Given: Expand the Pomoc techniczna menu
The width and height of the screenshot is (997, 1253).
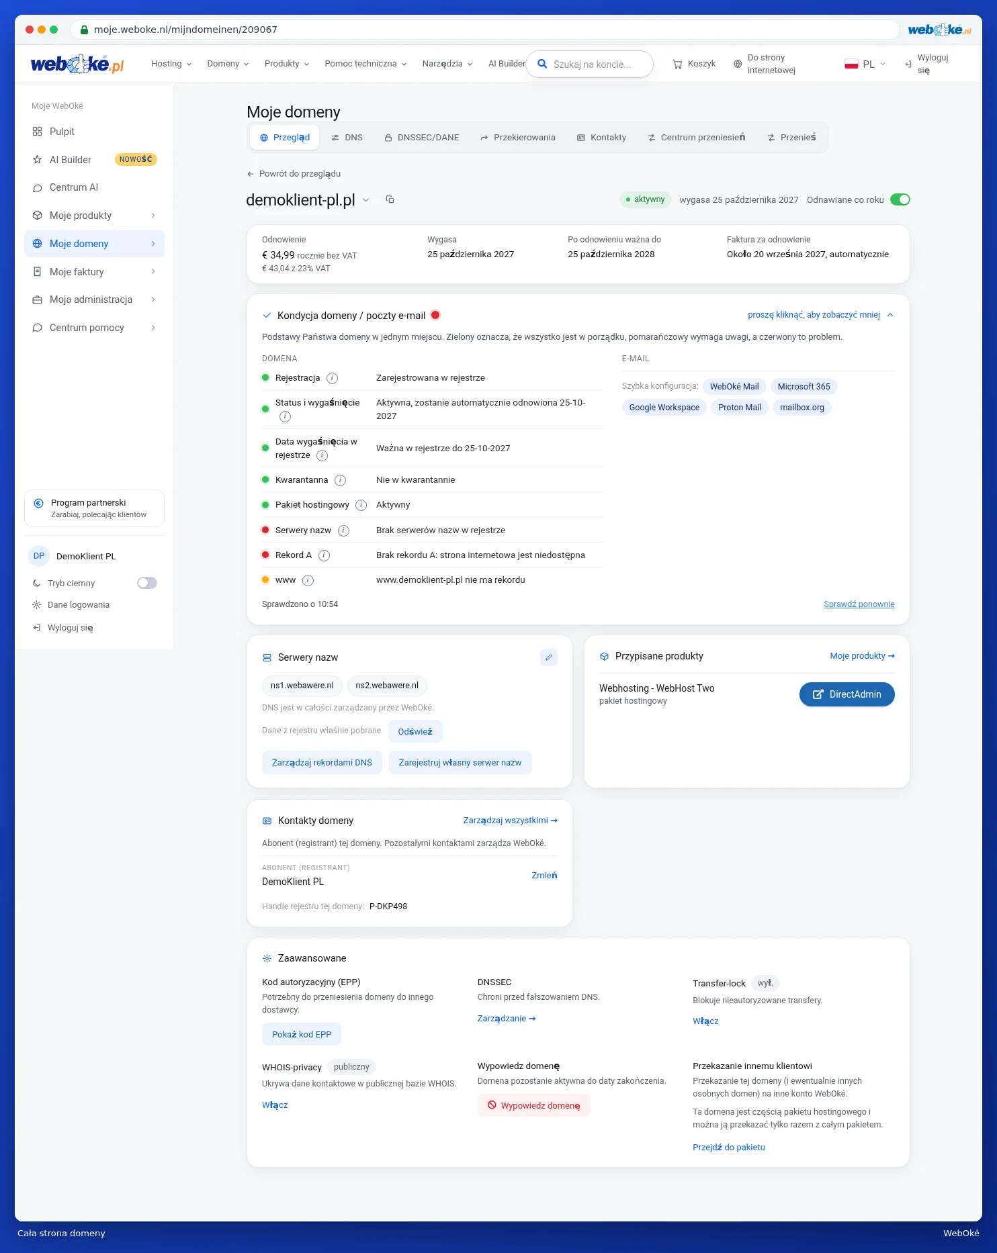Looking at the screenshot, I should pyautogui.click(x=365, y=64).
